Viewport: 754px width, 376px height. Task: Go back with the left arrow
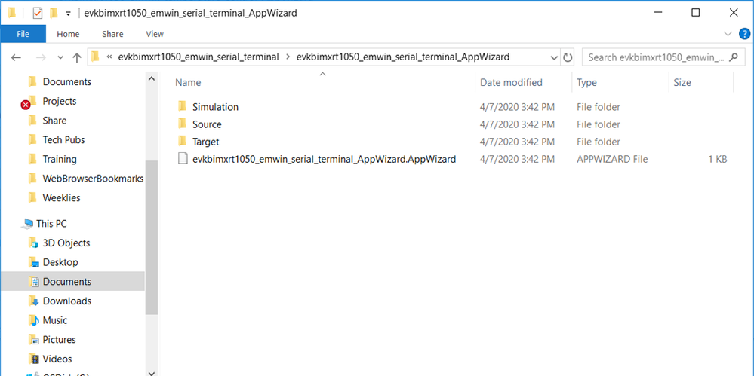point(17,57)
